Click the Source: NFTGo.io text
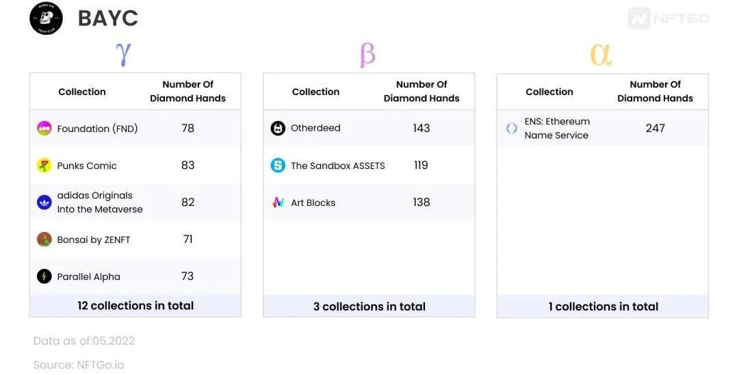The image size is (739, 375). coord(79,365)
